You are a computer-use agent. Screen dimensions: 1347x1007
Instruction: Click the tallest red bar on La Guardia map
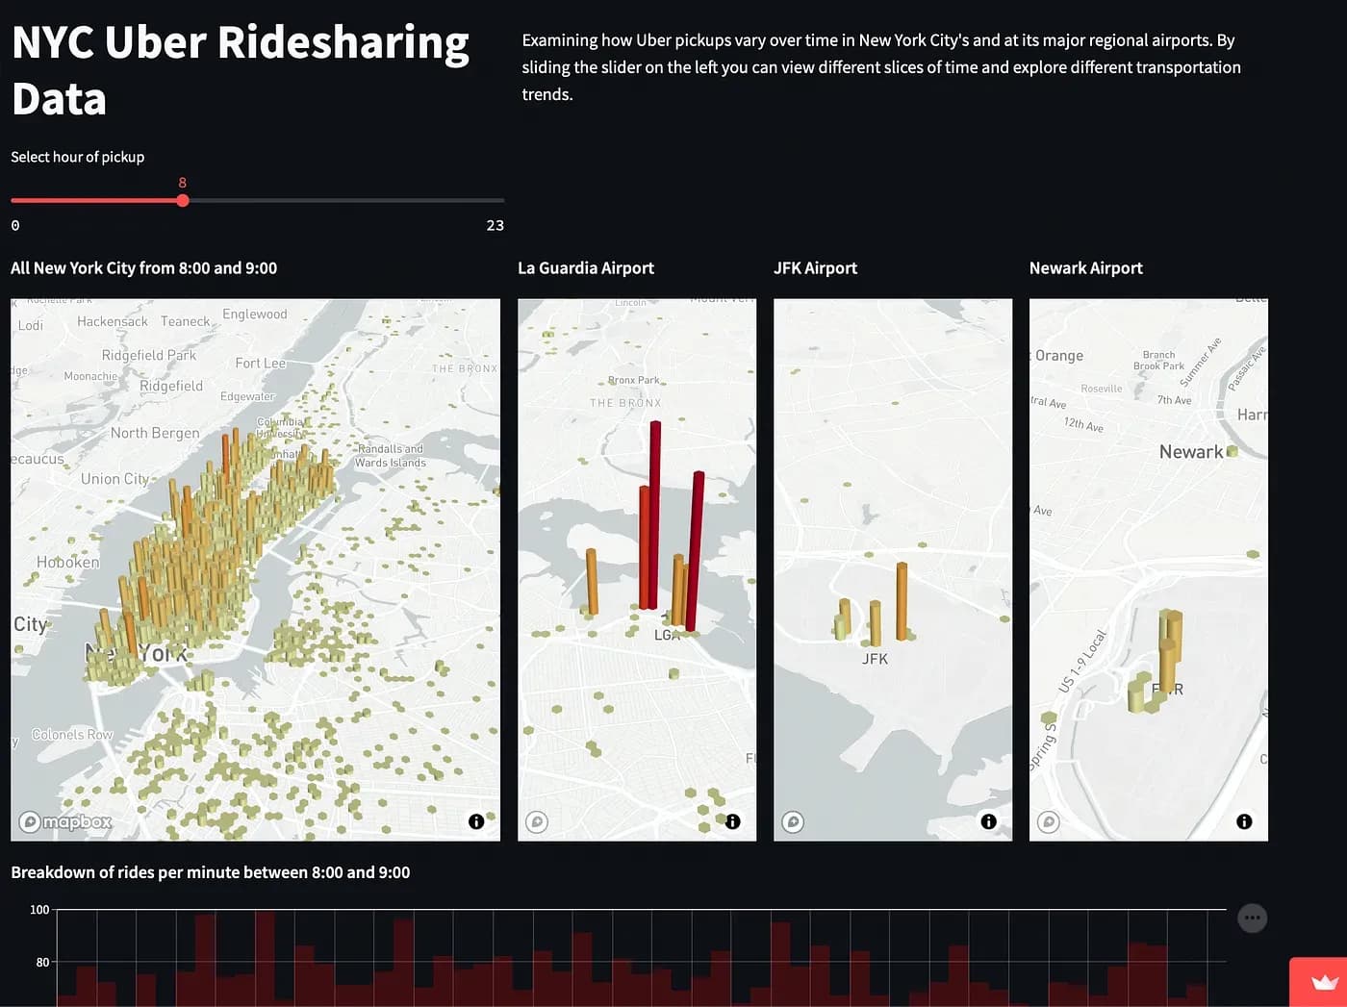tap(654, 515)
